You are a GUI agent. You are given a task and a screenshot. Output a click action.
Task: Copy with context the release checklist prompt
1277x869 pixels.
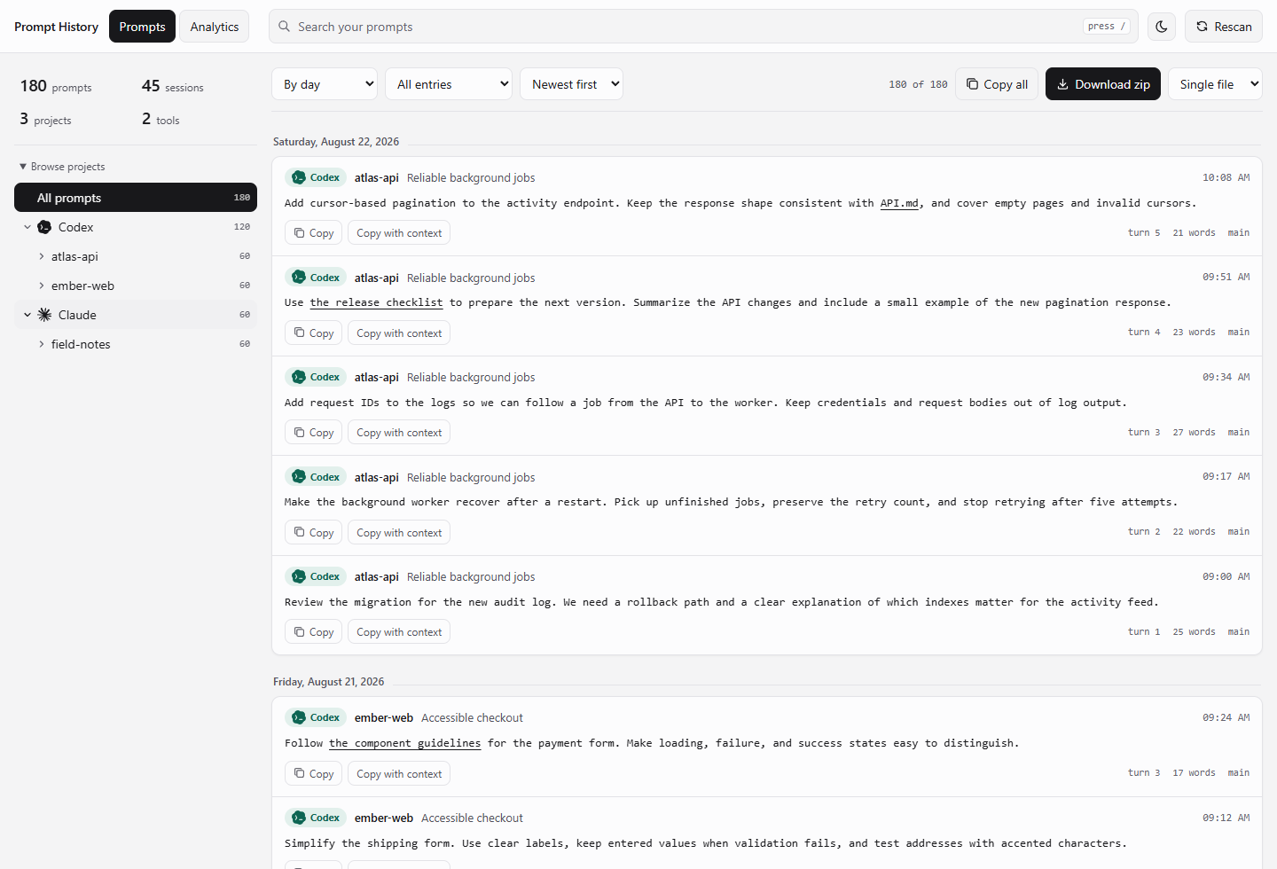pos(399,333)
